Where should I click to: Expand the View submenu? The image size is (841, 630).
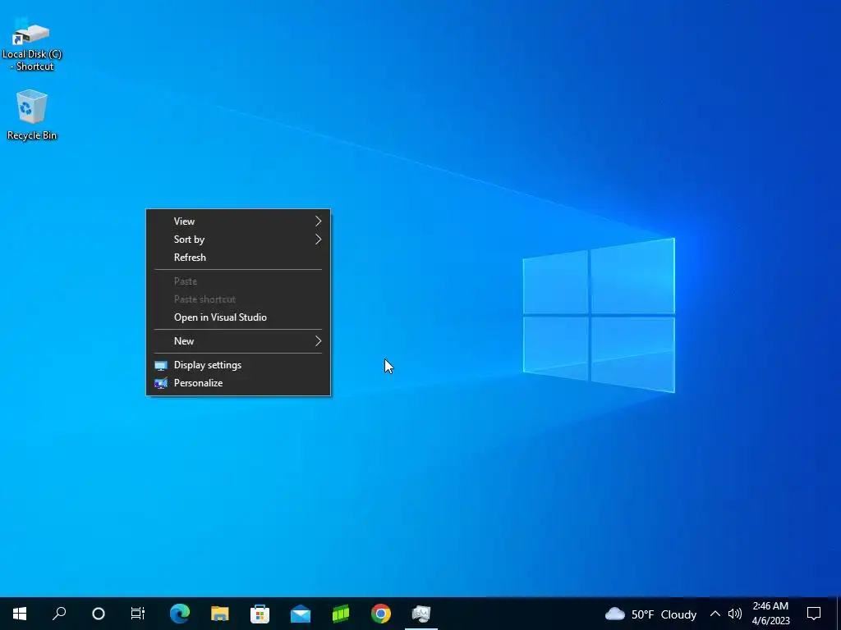coord(238,221)
